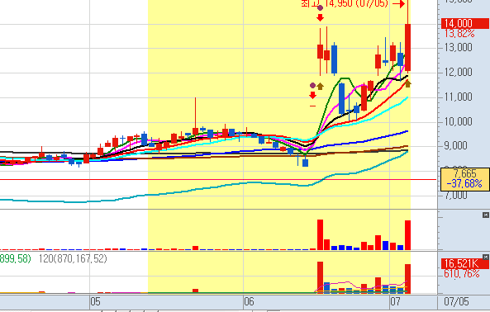Click the 120(870,167,52) indicator legend text

[x=73, y=258]
